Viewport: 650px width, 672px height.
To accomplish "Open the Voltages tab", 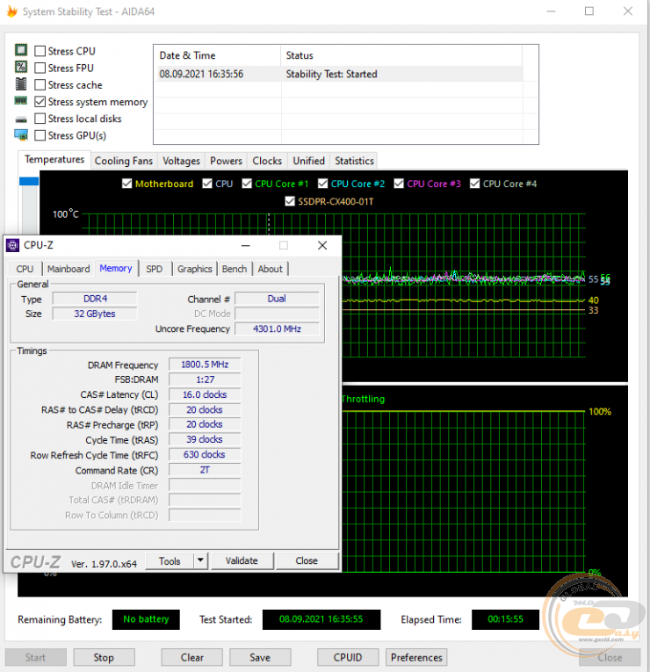I will (181, 161).
